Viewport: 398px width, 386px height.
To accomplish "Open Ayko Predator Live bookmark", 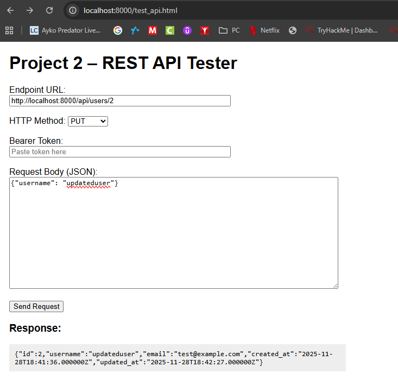I will [65, 30].
